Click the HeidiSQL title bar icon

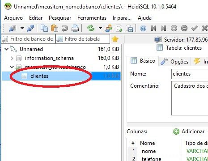pyautogui.click(x=8, y=6)
